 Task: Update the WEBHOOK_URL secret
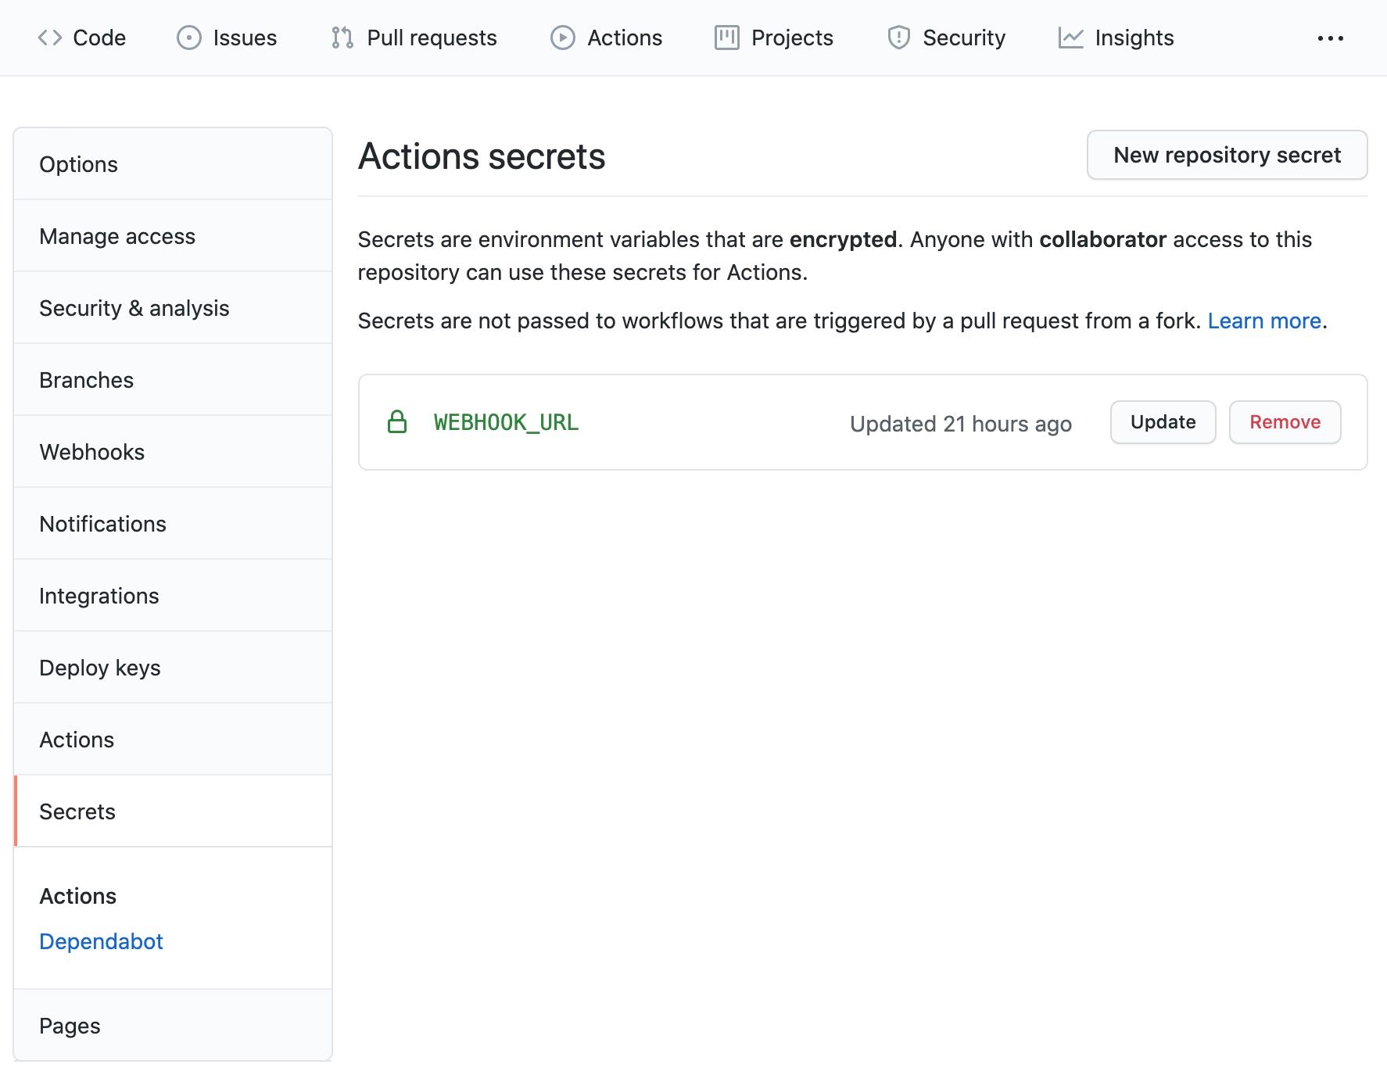(x=1163, y=422)
